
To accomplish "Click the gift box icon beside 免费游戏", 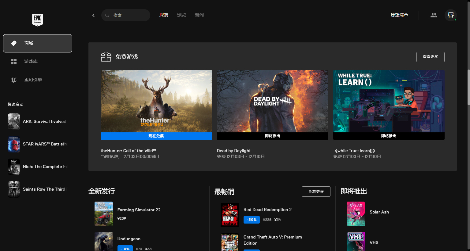I will click(106, 57).
